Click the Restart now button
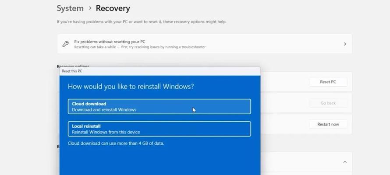The height and width of the screenshot is (175, 390). (328, 124)
